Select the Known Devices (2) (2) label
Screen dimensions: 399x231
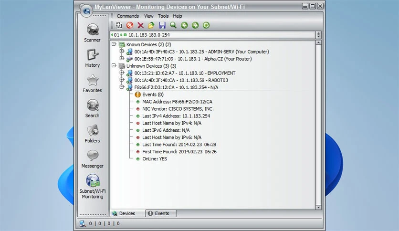pos(148,44)
